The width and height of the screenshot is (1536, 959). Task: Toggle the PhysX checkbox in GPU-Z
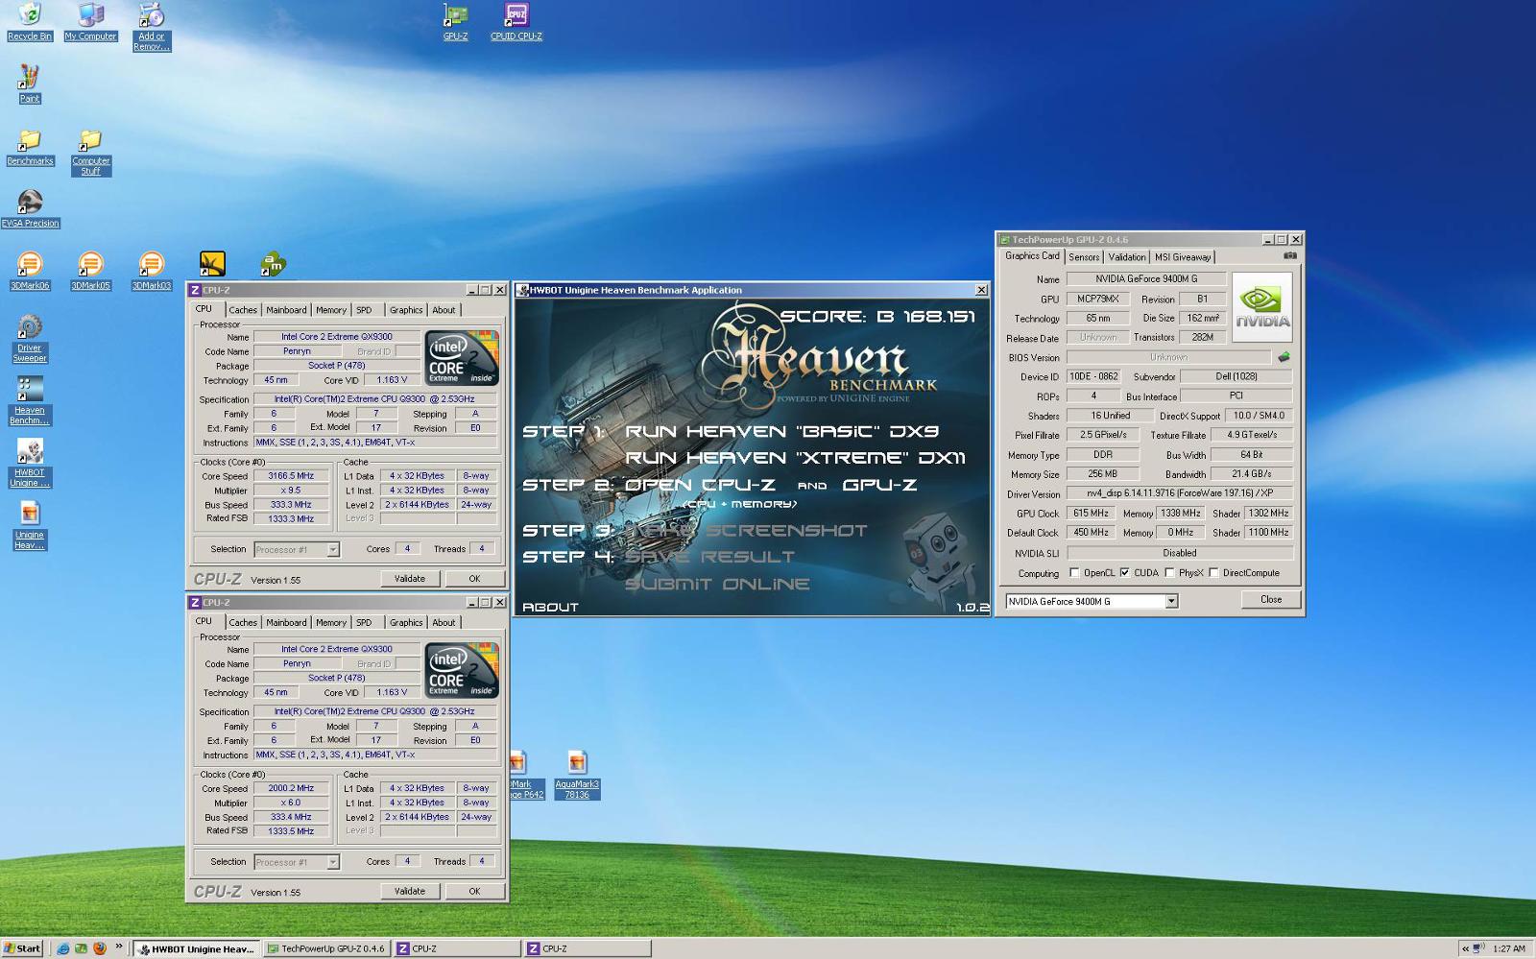click(1169, 573)
